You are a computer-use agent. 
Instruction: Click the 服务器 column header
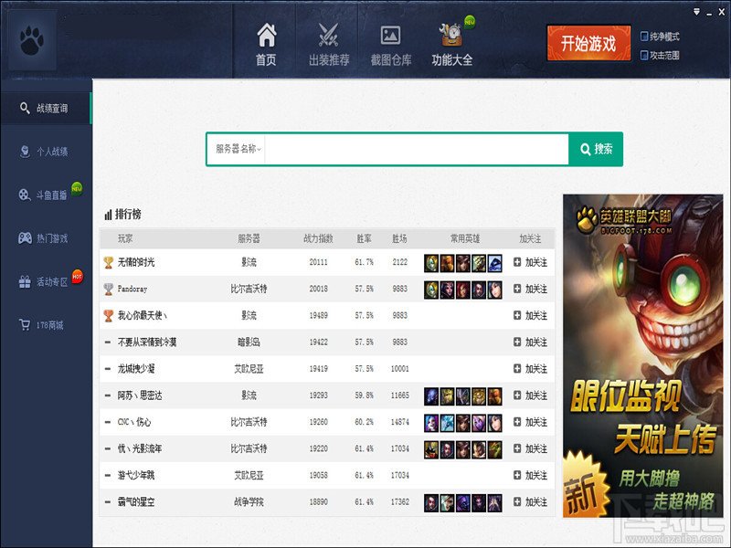(249, 238)
